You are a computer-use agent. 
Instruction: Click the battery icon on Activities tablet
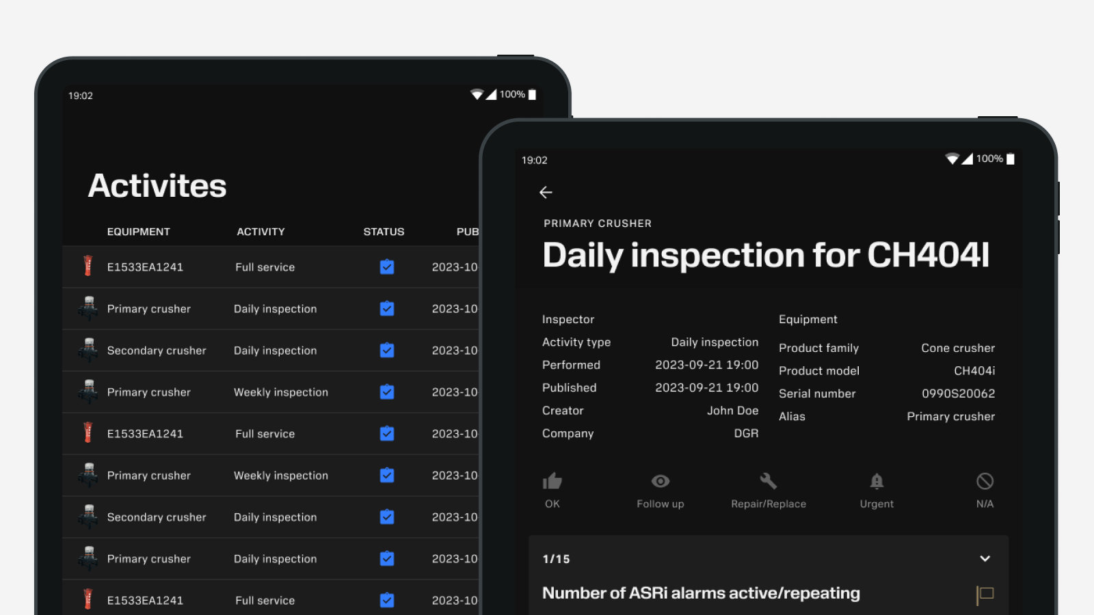[533, 95]
